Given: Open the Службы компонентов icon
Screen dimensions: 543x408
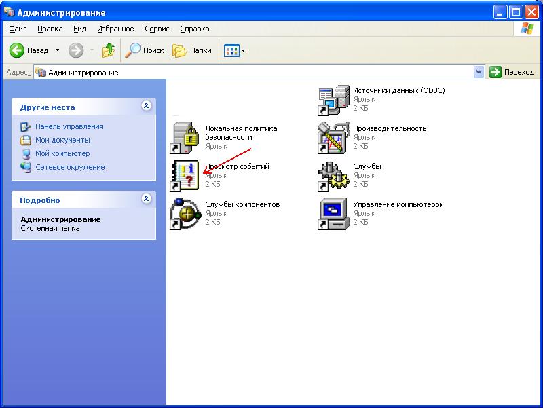Looking at the screenshot, I should point(185,214).
